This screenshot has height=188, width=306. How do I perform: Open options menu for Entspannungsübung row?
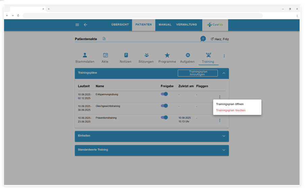pos(220,97)
